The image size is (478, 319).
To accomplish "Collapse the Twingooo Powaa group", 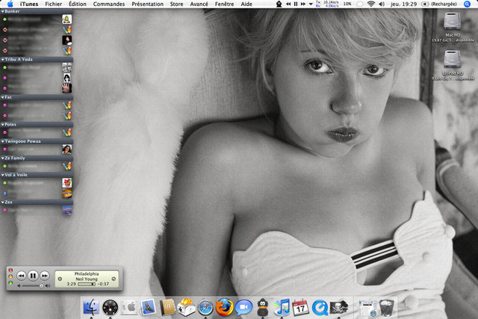I will pyautogui.click(x=3, y=141).
